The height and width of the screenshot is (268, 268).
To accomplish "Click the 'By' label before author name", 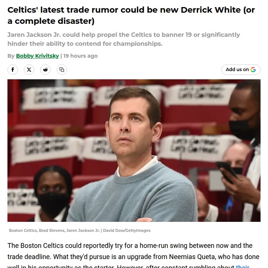I will [11, 56].
